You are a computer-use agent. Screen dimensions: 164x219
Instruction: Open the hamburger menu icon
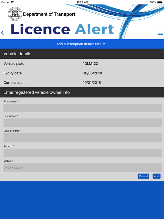tap(160, 33)
